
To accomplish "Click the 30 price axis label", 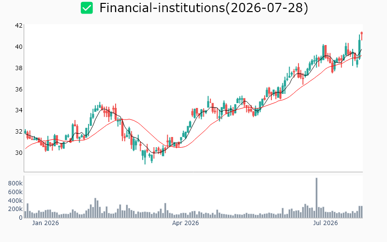I will [x=19, y=153].
